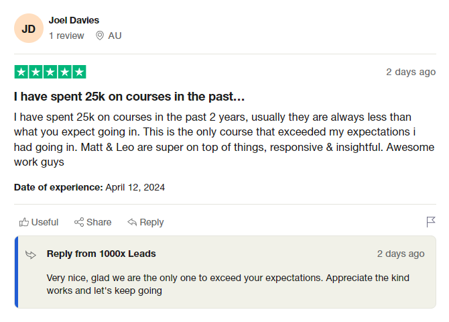Click the "Date of experience" line
Image resolution: width=449 pixels, height=322 pixels.
[89, 187]
